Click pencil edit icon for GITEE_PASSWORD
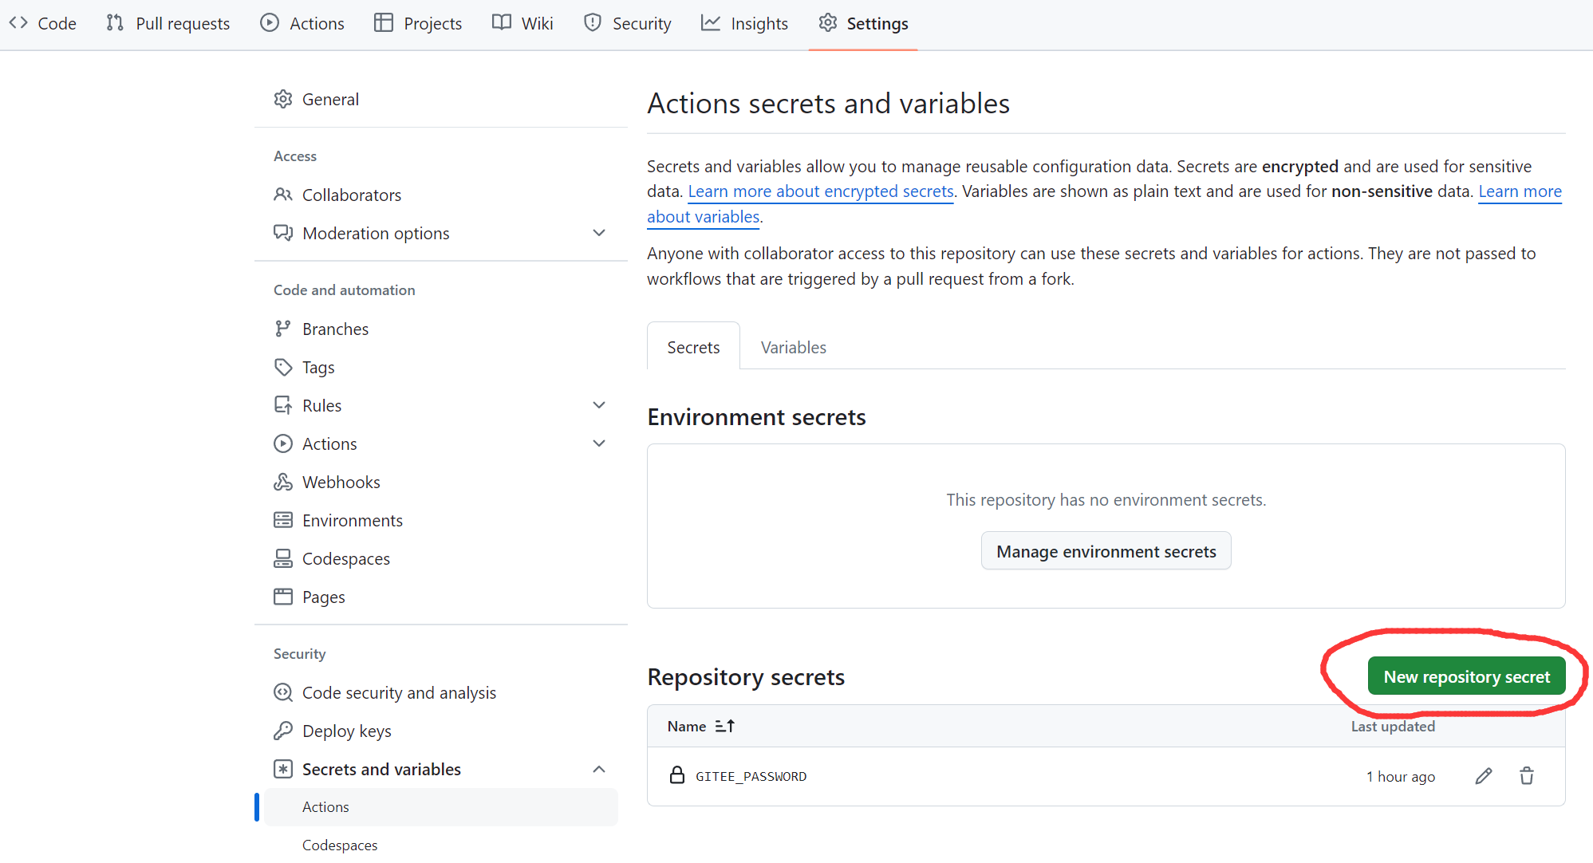Image resolution: width=1593 pixels, height=863 pixels. (x=1483, y=776)
